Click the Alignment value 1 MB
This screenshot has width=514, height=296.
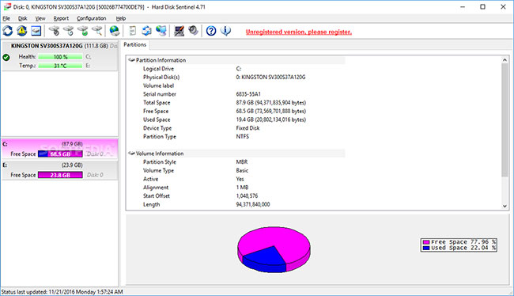(242, 188)
